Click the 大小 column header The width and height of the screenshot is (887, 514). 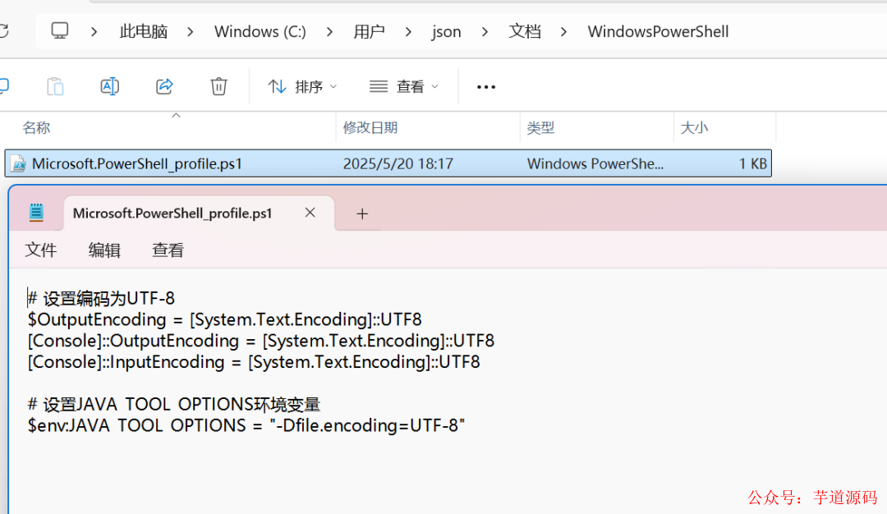point(696,127)
